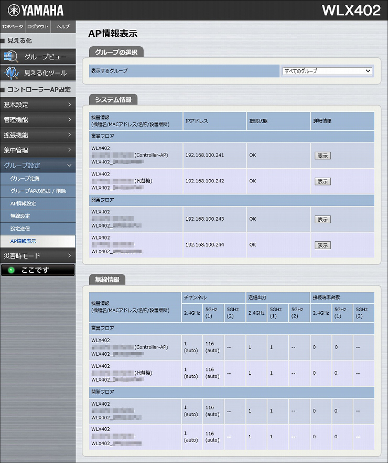Click 表示 button for 192.168.100.241

322,156
